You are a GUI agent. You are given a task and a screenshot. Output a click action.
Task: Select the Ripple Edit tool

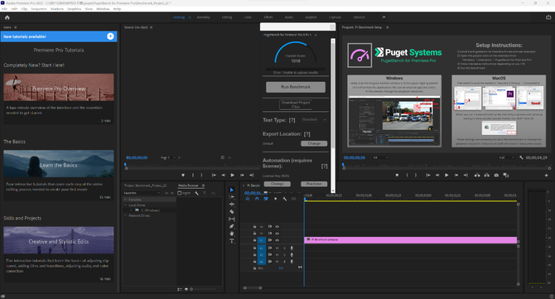232,205
